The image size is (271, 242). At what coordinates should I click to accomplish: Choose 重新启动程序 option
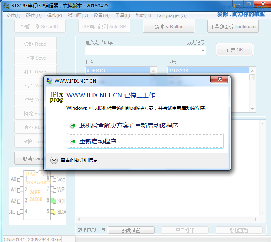tap(145, 141)
